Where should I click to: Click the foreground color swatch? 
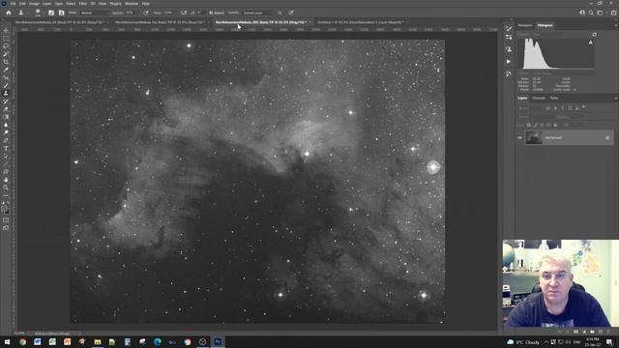4,209
